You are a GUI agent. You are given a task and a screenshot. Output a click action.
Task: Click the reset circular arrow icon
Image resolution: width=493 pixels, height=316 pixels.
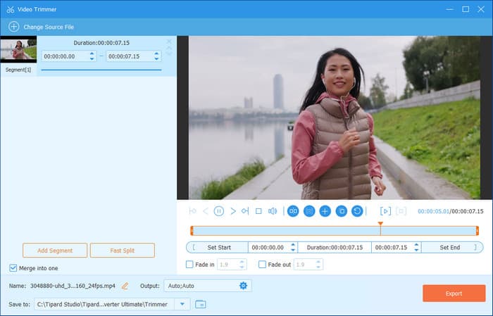[x=357, y=211]
